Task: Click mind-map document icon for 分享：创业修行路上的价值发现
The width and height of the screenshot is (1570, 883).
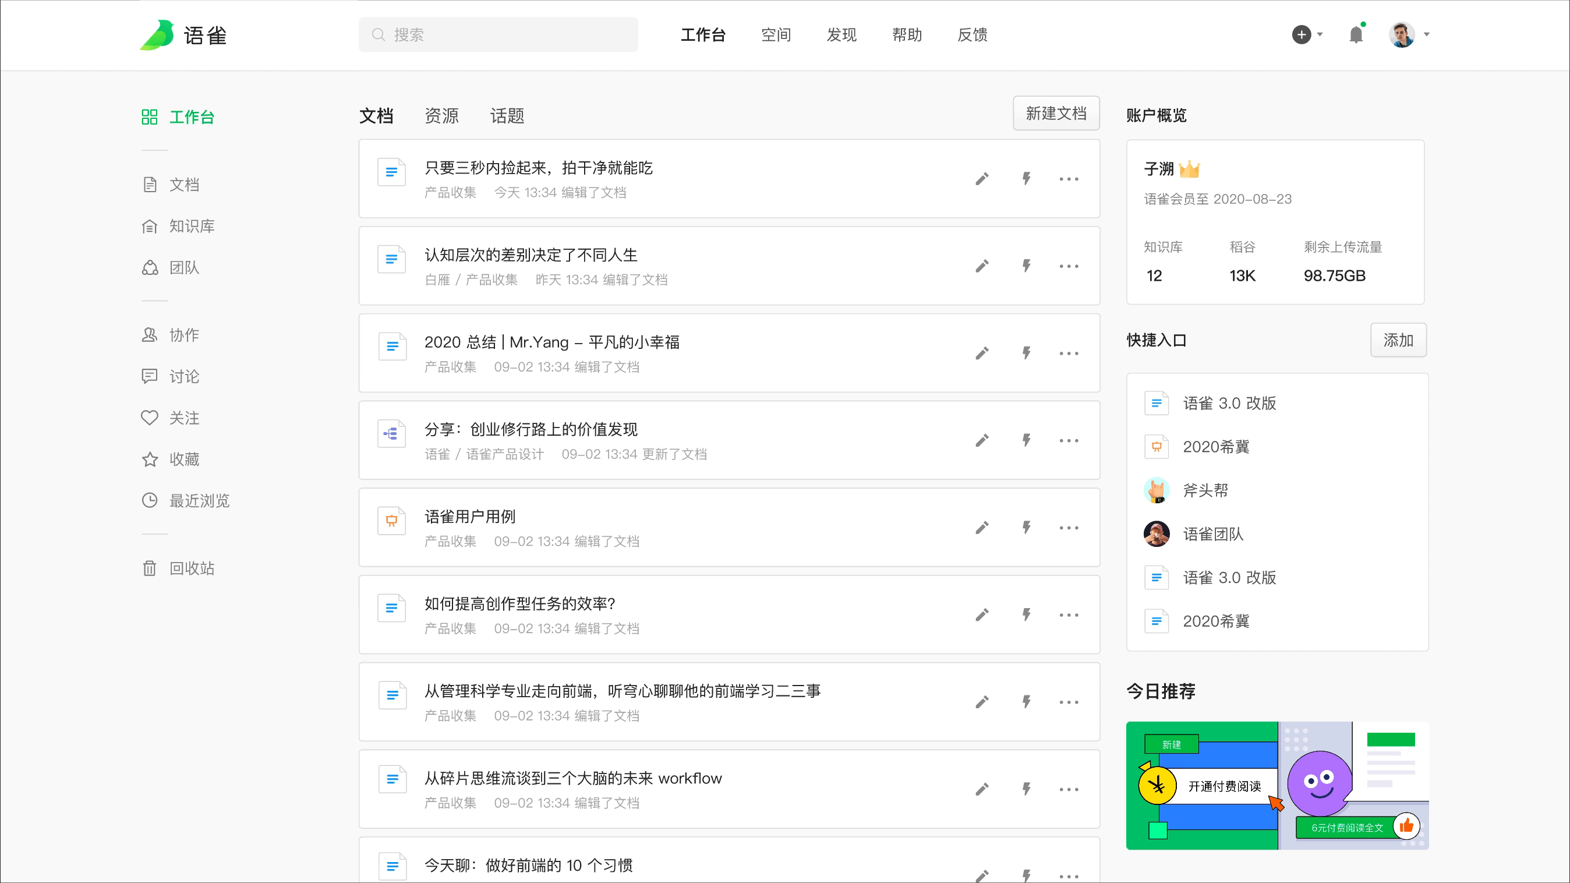Action: point(391,434)
